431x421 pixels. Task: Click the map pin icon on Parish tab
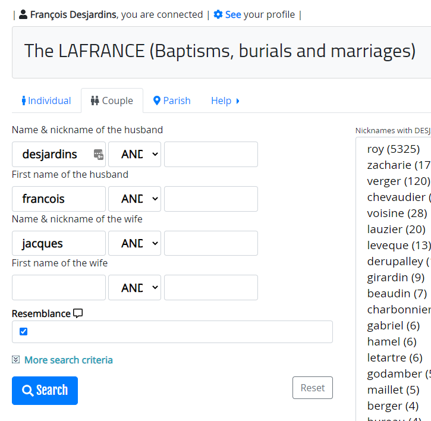(157, 100)
